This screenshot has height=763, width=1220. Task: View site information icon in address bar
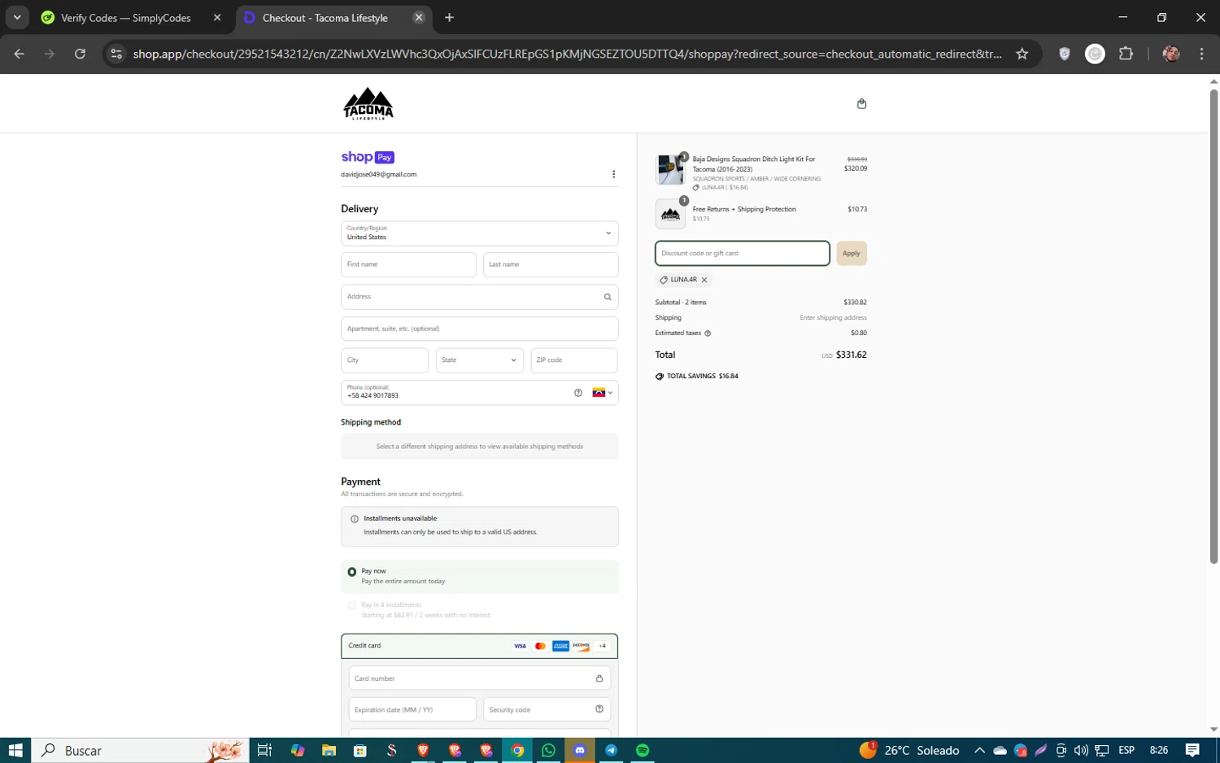pos(116,54)
